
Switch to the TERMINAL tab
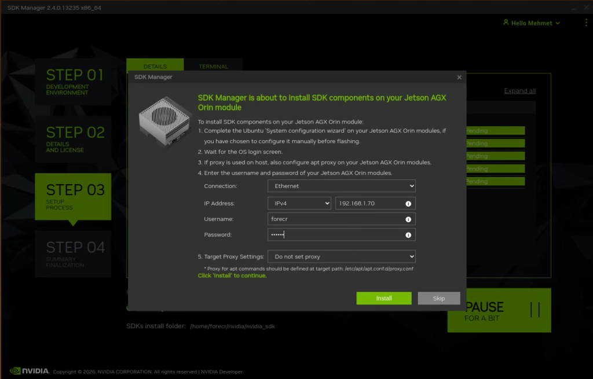[213, 66]
